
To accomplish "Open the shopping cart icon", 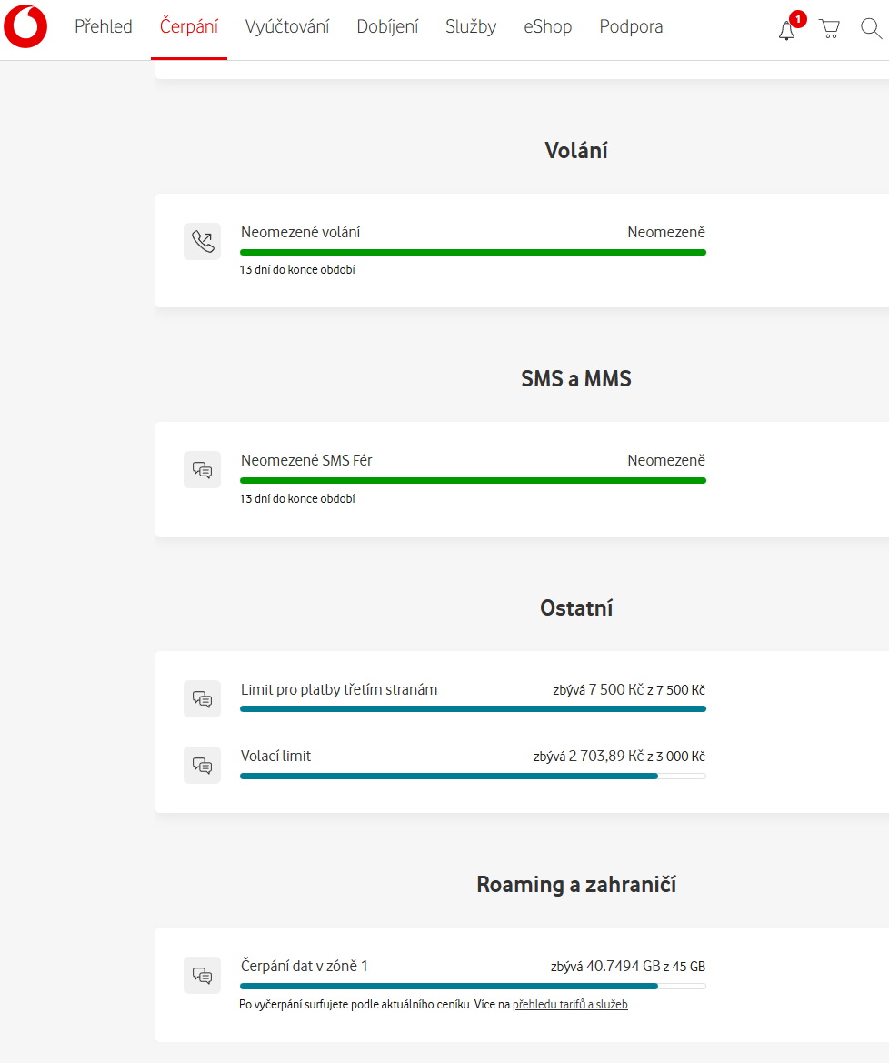I will [829, 29].
